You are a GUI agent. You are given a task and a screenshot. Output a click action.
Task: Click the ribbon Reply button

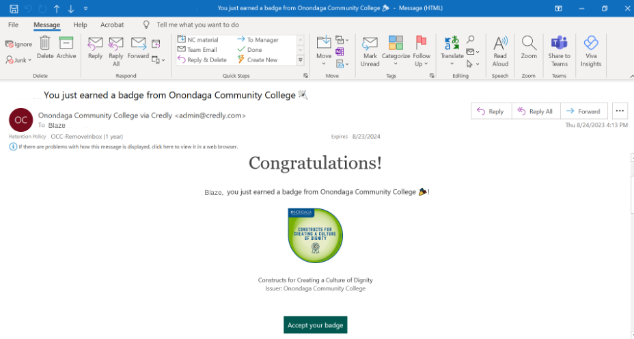[95, 48]
